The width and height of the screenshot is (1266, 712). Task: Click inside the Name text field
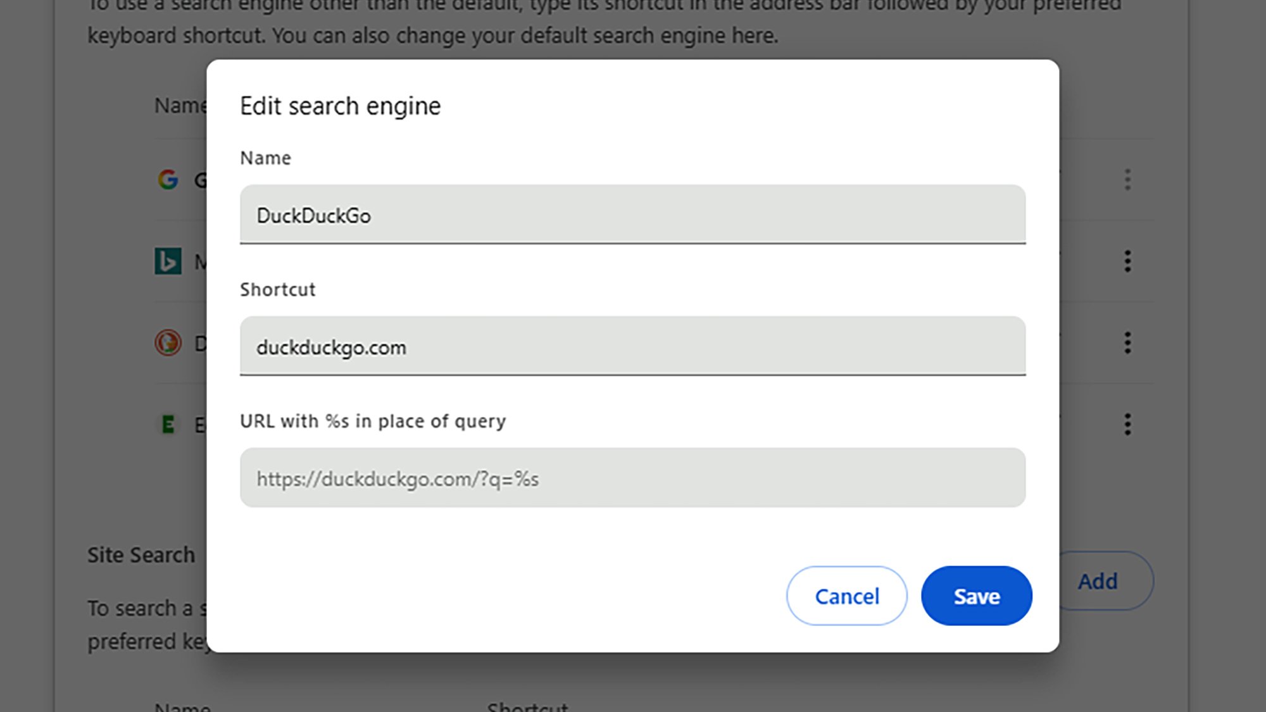pos(633,215)
